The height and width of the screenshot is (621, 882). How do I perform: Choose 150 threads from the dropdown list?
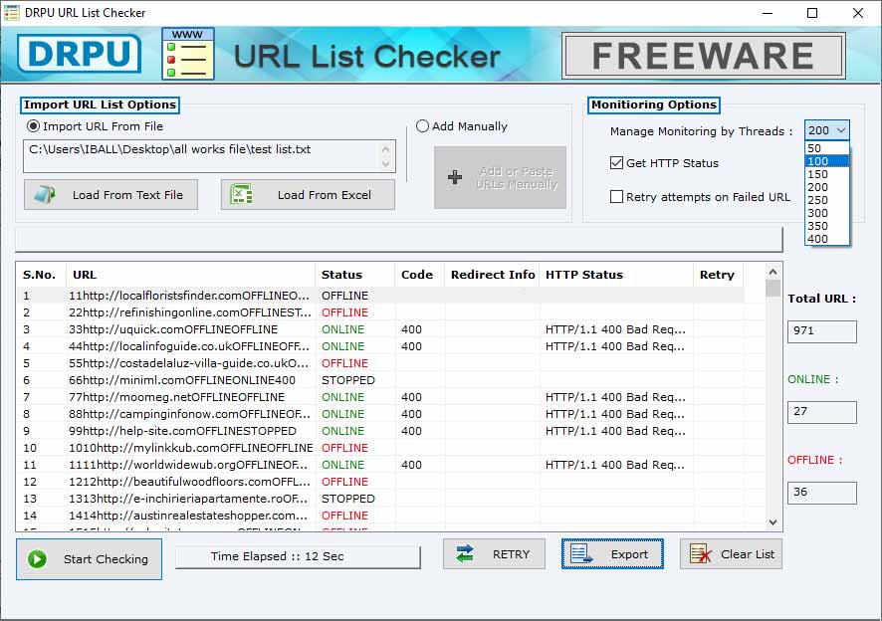coord(826,174)
